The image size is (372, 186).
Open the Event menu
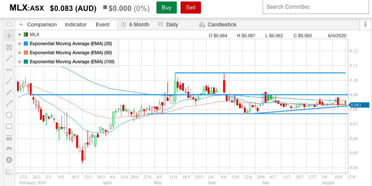point(103,24)
